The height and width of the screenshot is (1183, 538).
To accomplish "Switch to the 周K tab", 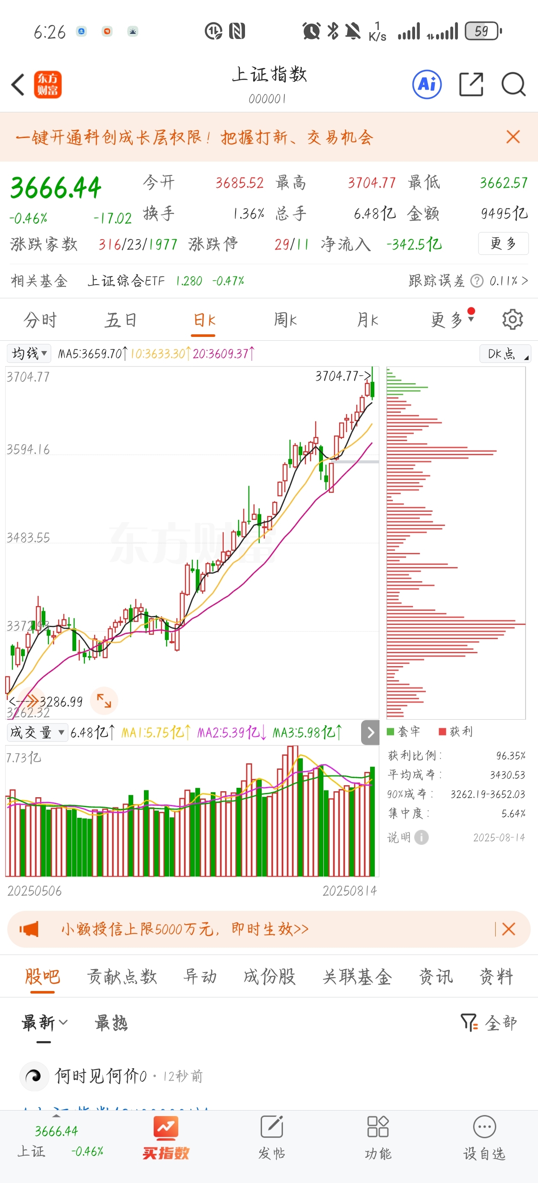I will coord(285,320).
